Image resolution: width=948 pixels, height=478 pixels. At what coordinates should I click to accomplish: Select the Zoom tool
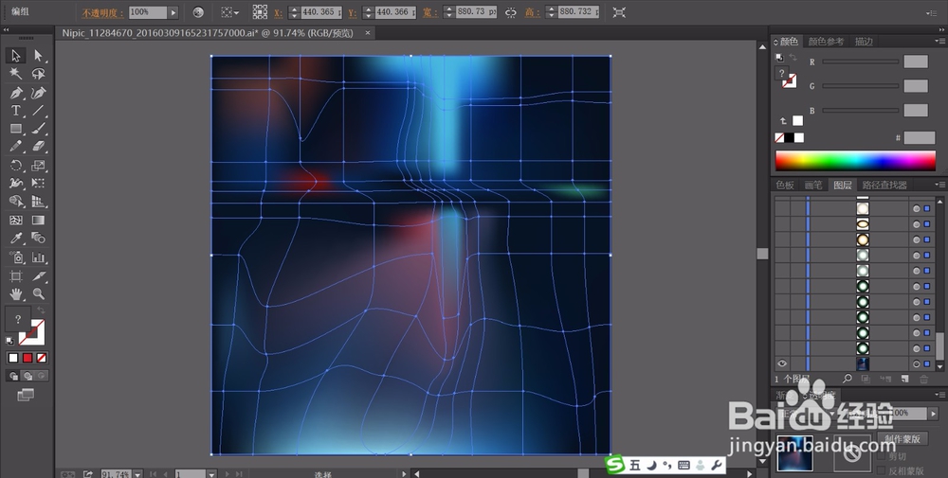[x=38, y=294]
